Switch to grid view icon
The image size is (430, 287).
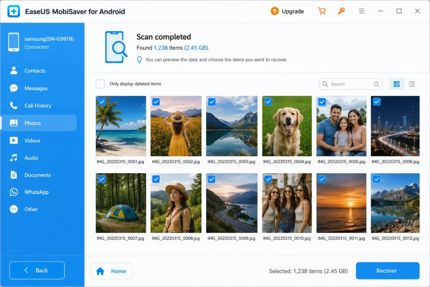[396, 84]
